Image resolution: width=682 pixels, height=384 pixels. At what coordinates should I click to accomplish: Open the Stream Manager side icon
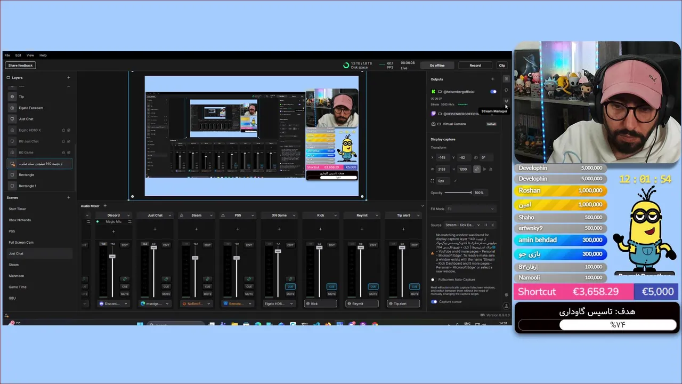[506, 101]
